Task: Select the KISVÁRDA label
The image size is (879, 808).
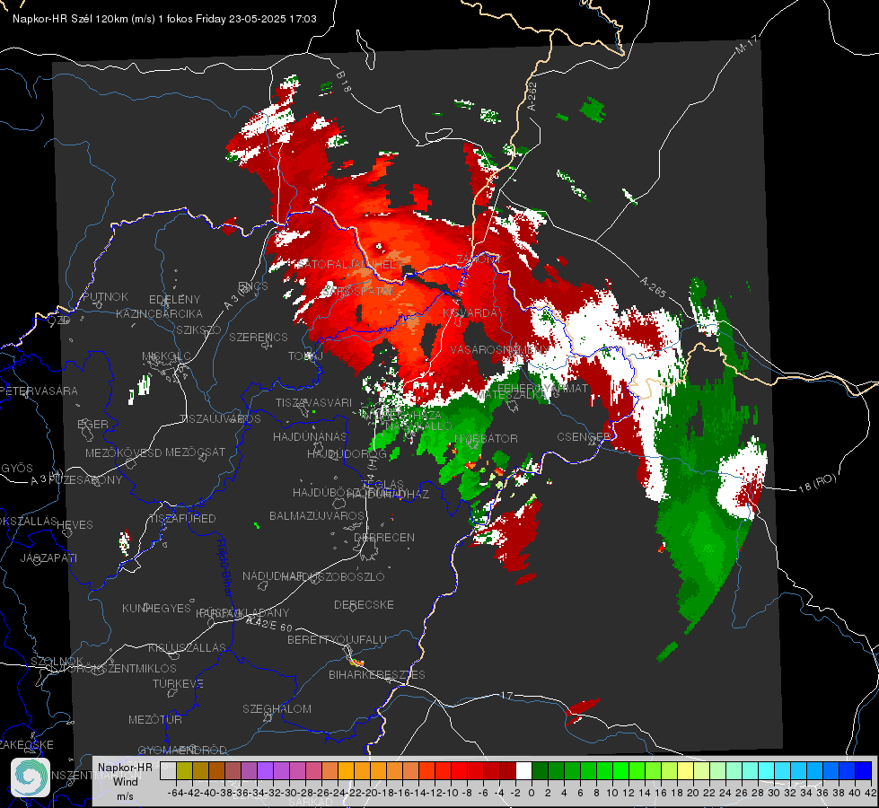Action: pos(470,313)
